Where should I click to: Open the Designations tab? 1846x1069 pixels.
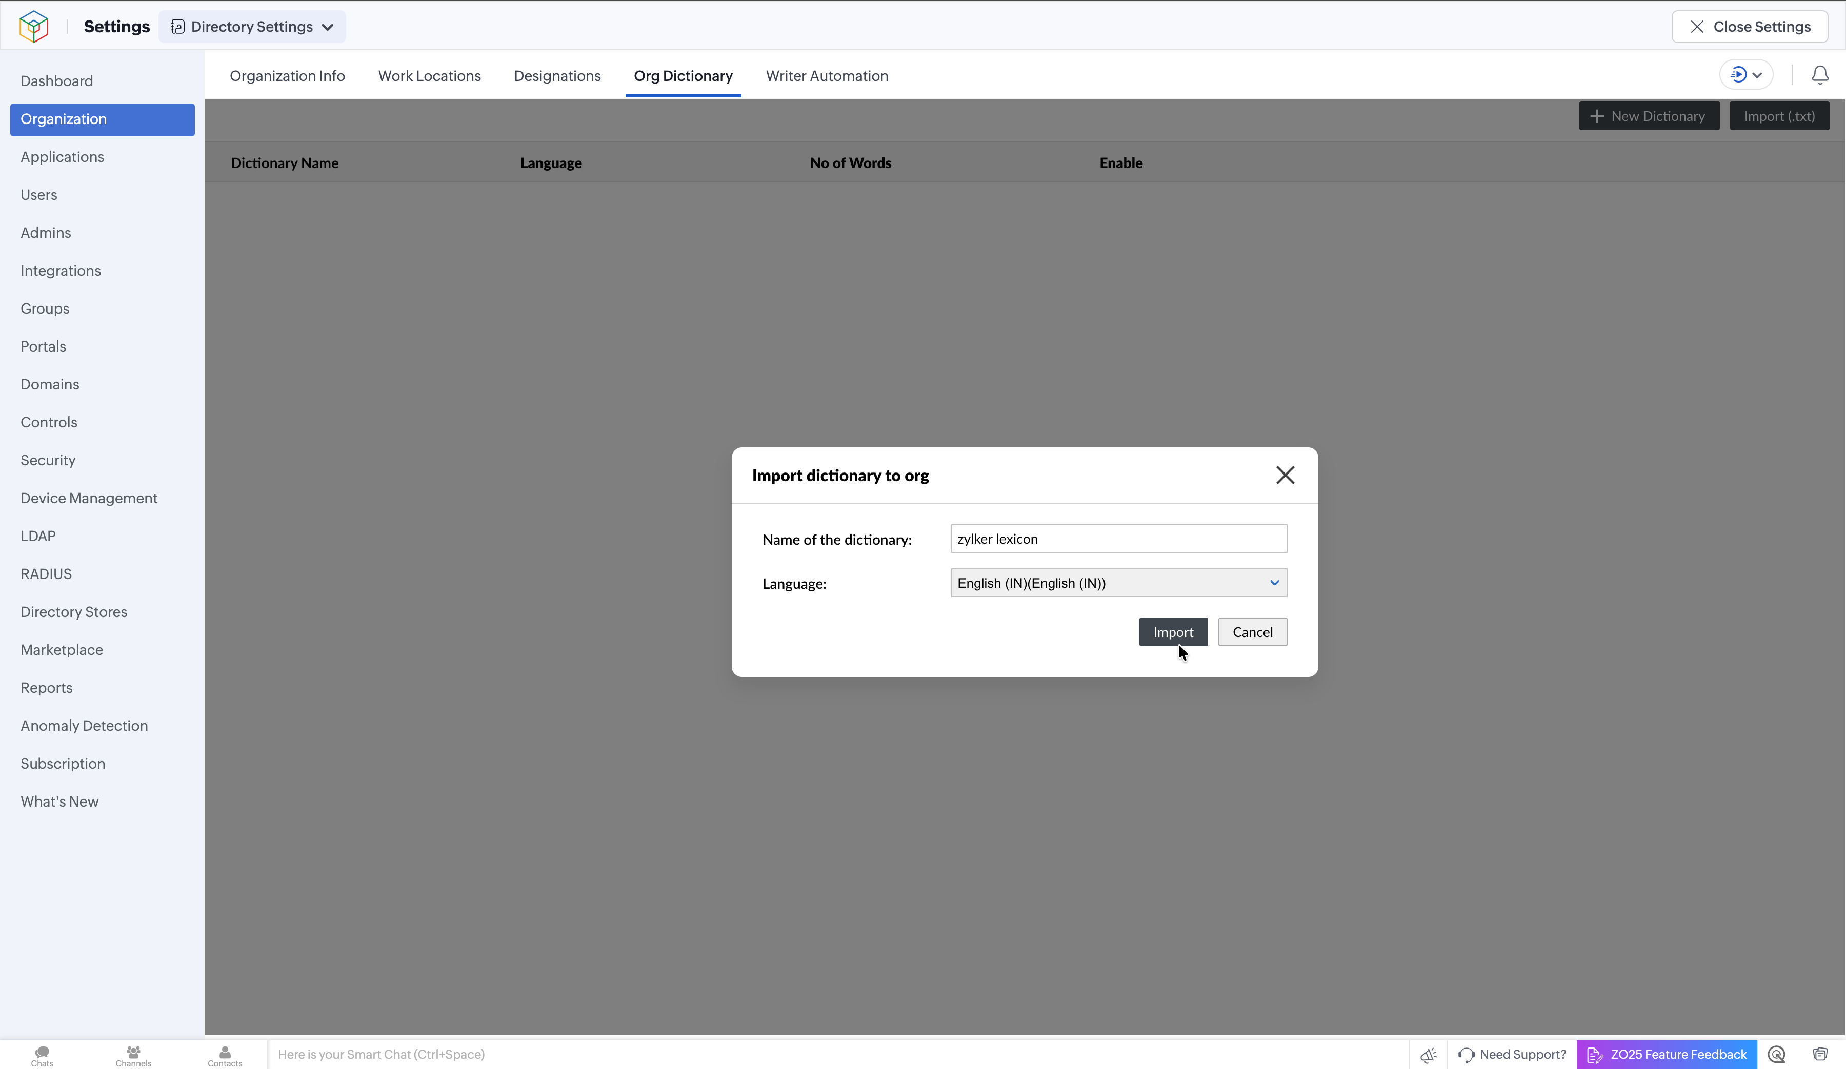pyautogui.click(x=557, y=75)
